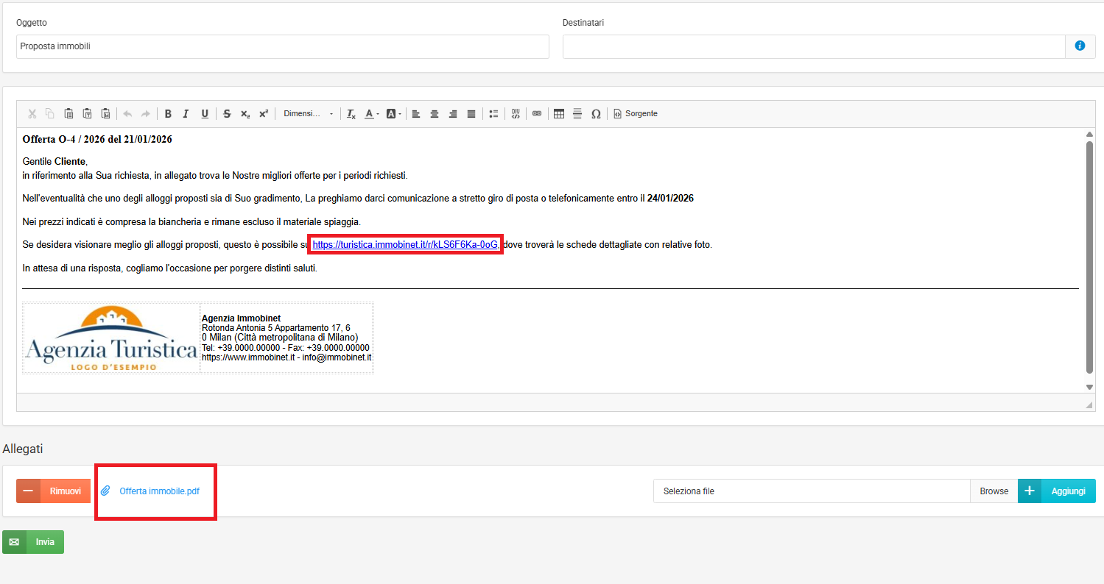Click the insert link icon
The width and height of the screenshot is (1104, 584).
537,114
